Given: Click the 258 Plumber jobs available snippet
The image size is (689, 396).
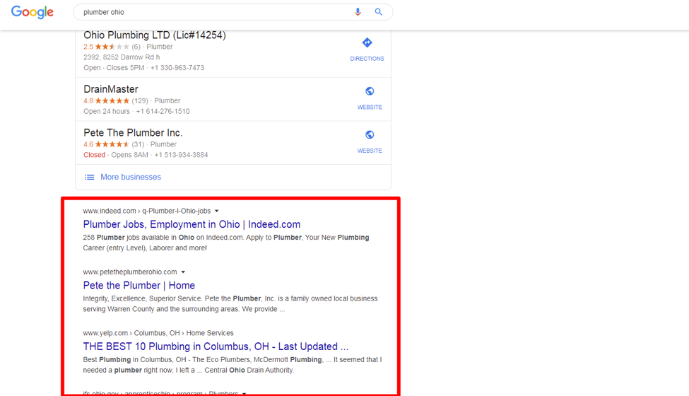Looking at the screenshot, I should (x=226, y=243).
